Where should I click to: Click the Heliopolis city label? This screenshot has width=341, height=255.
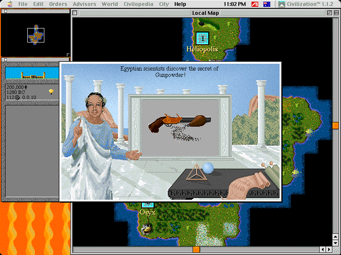click(x=202, y=49)
